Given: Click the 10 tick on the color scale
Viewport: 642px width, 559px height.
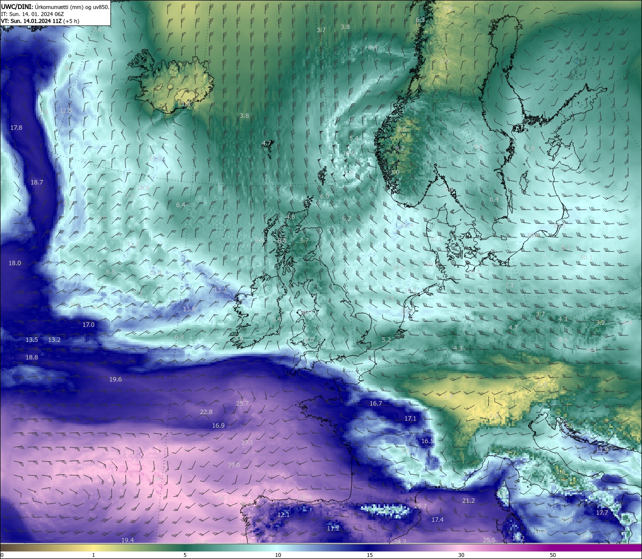Looking at the screenshot, I should pos(278,555).
